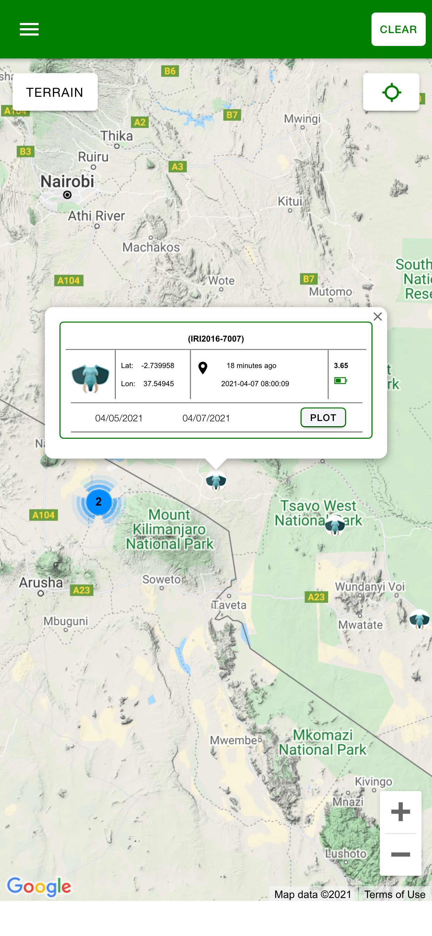
Task: Click the Mkomazi National Park label
Action: (x=323, y=742)
